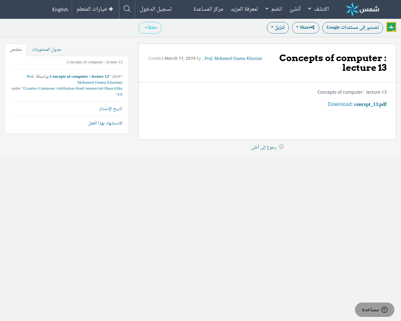Viewport: 401px width, 321px height.
Task: Open خيارات المتعلم learner options
Action: click(x=95, y=9)
